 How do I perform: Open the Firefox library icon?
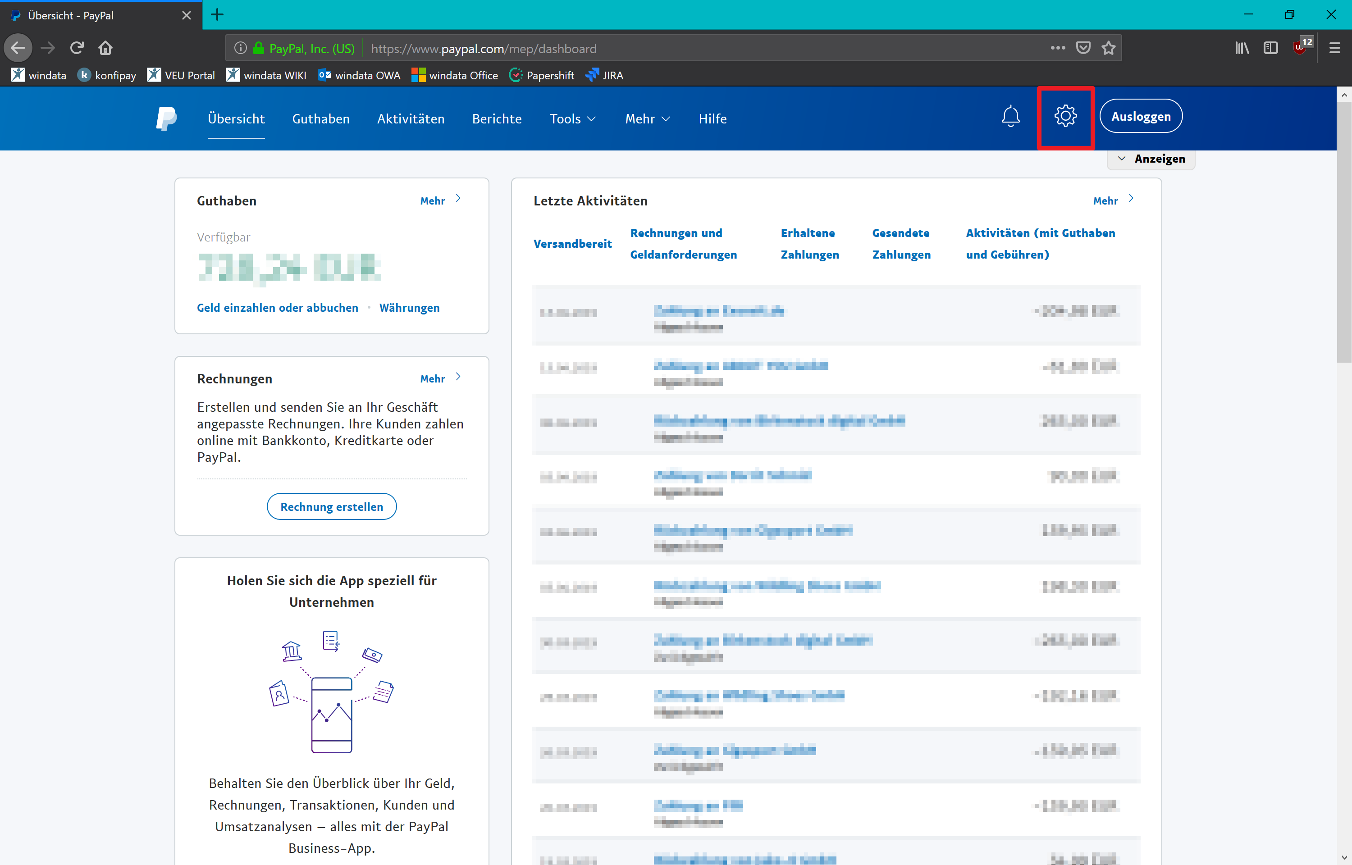[1242, 48]
